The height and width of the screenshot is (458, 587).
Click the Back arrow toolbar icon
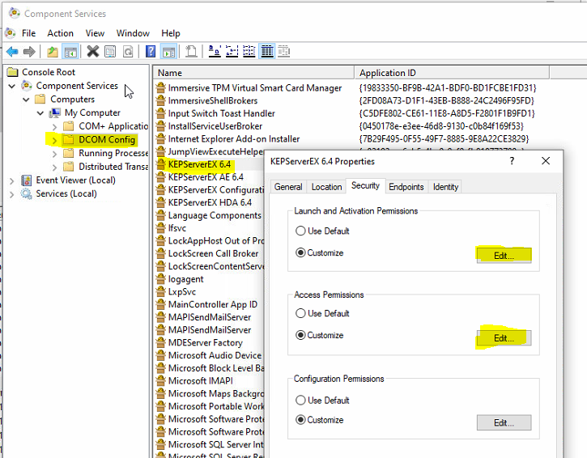click(12, 51)
